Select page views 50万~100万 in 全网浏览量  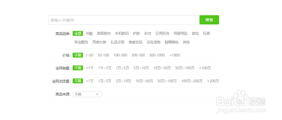167,81
